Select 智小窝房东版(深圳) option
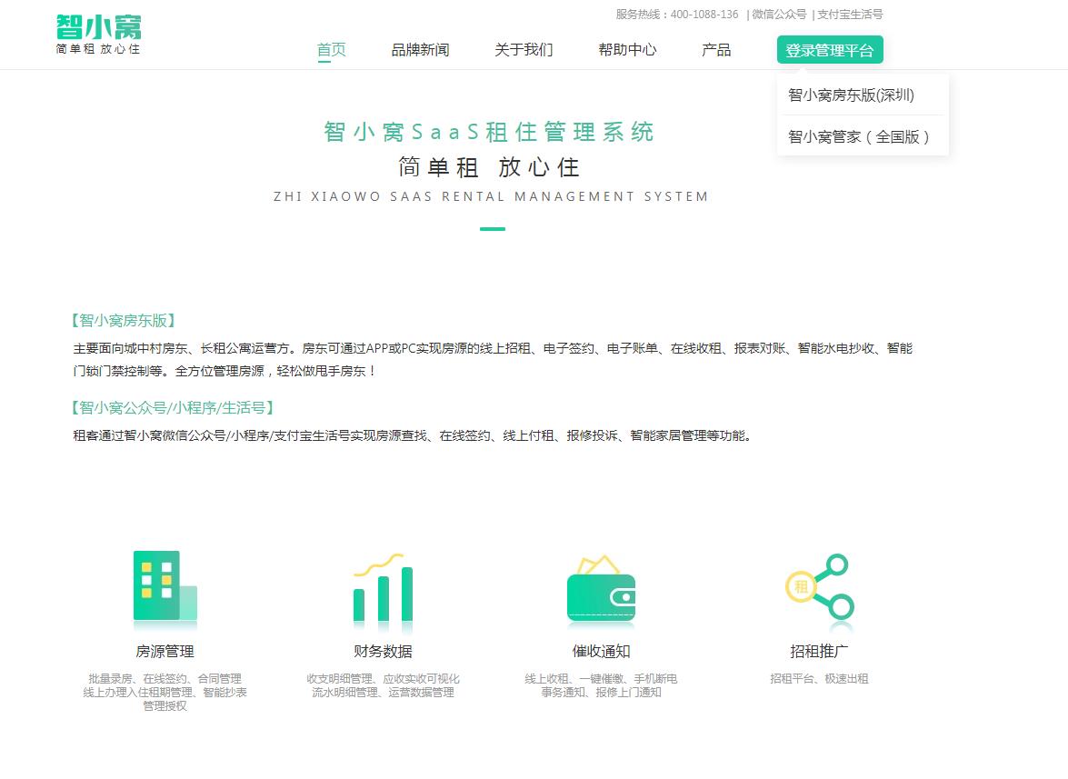This screenshot has height=779, width=1068. click(x=852, y=95)
